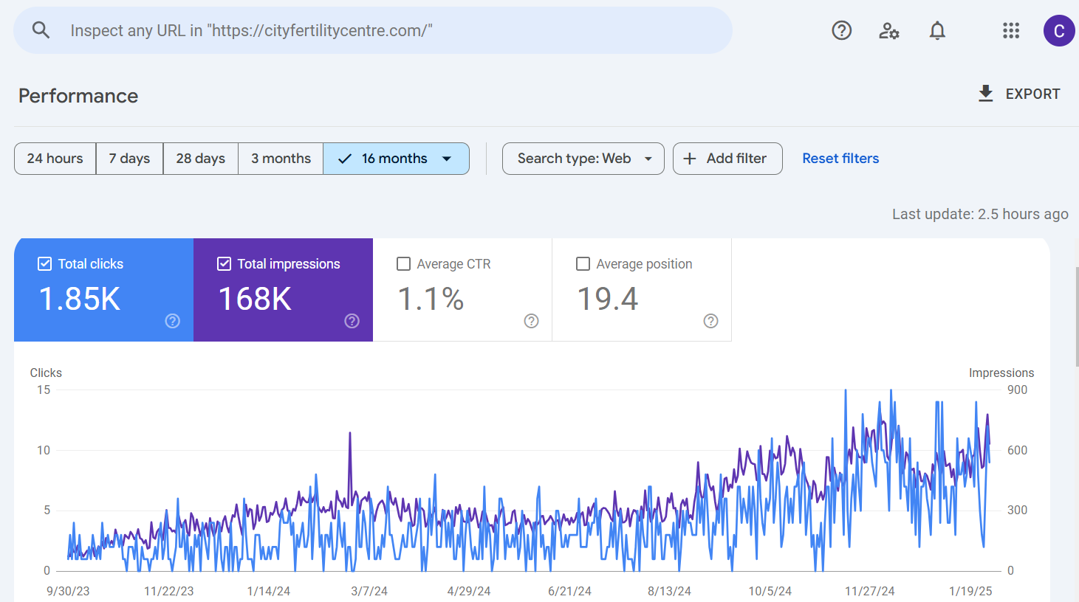Enable the Average CTR checkbox
The height and width of the screenshot is (602, 1079).
(404, 264)
